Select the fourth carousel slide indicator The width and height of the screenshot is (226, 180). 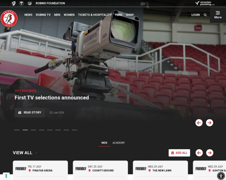tap(42, 130)
